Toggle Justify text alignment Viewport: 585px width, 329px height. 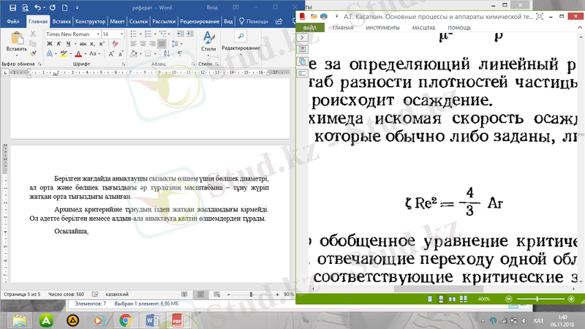161,44
